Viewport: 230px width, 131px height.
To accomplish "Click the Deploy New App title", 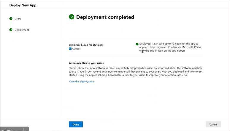I will click(x=23, y=5).
